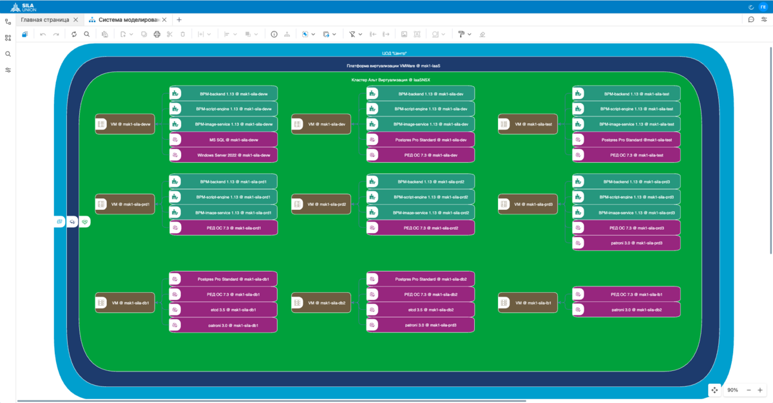Click the dark blue platform edge icon
This screenshot has height=403, width=773.
click(73, 221)
